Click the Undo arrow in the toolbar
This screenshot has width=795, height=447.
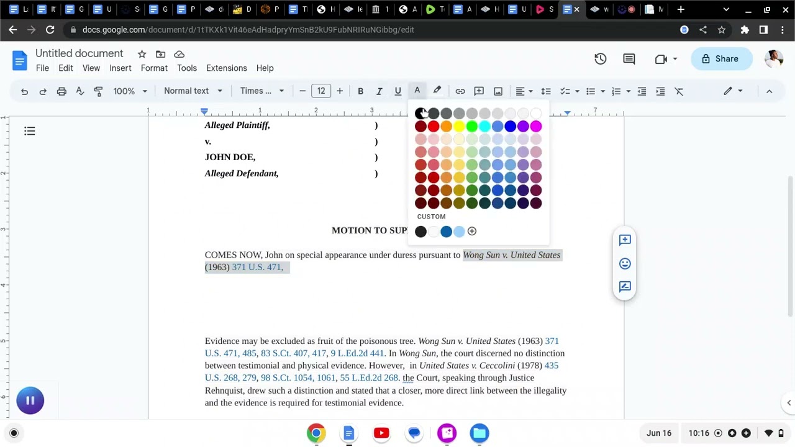tap(24, 91)
